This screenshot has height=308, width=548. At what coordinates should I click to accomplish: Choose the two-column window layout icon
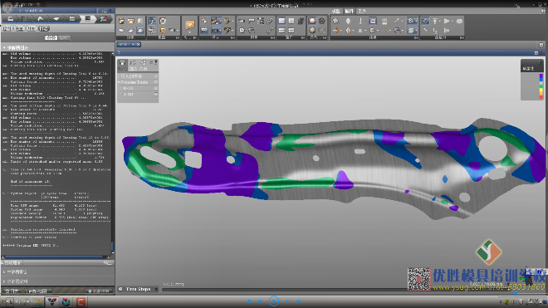pos(291,21)
